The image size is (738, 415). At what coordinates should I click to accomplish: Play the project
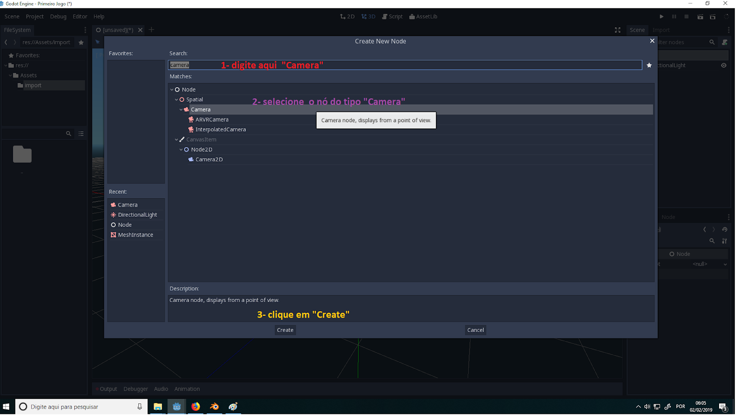tap(661, 17)
